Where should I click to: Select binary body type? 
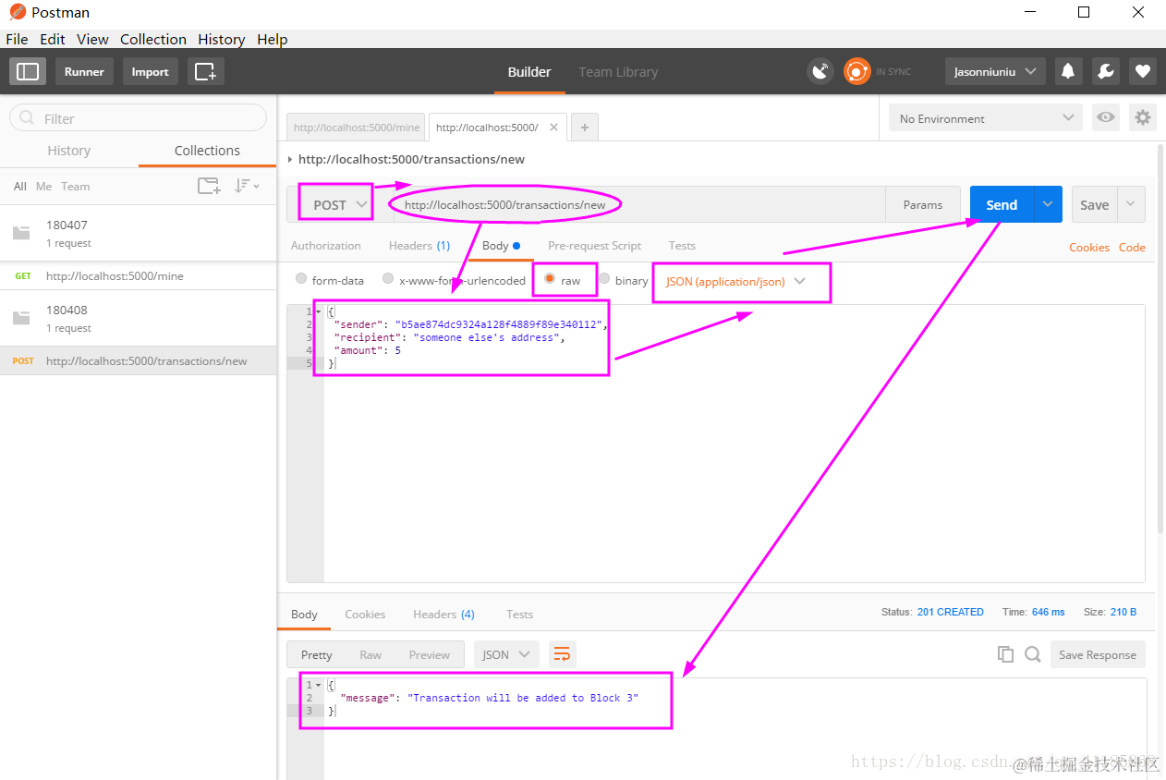(604, 279)
